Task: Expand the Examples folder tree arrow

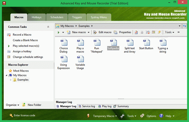Action: [x=11, y=80]
